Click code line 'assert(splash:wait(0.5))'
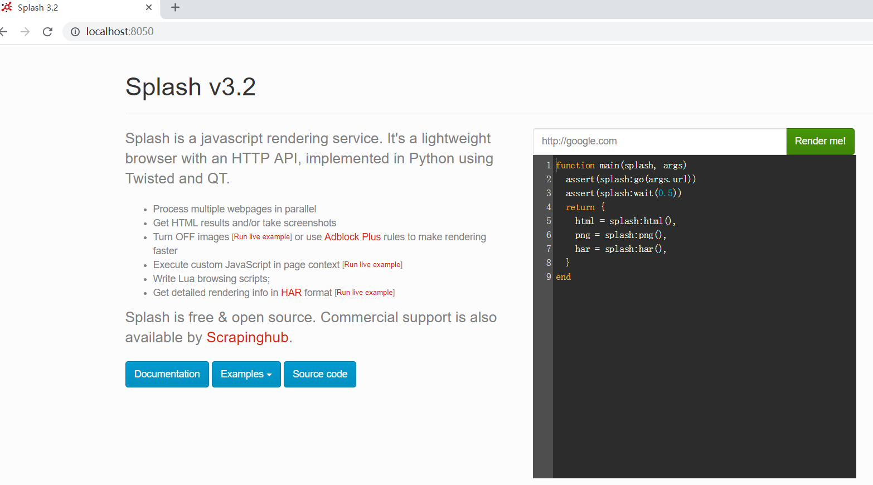Viewport: 873px width, 485px height. (623, 193)
